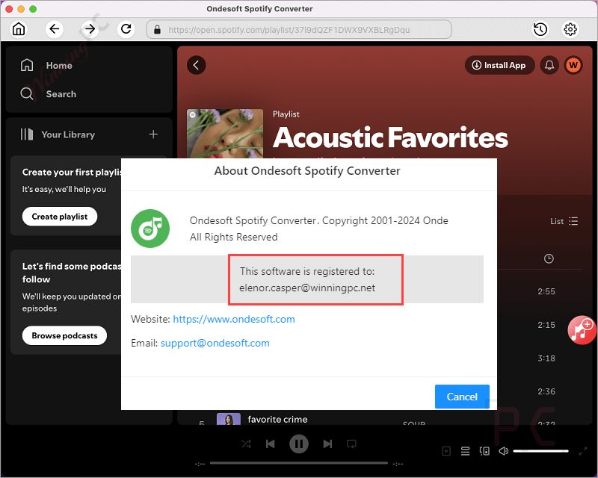Go to the converter home page
This screenshot has width=598, height=478.
pos(19,29)
